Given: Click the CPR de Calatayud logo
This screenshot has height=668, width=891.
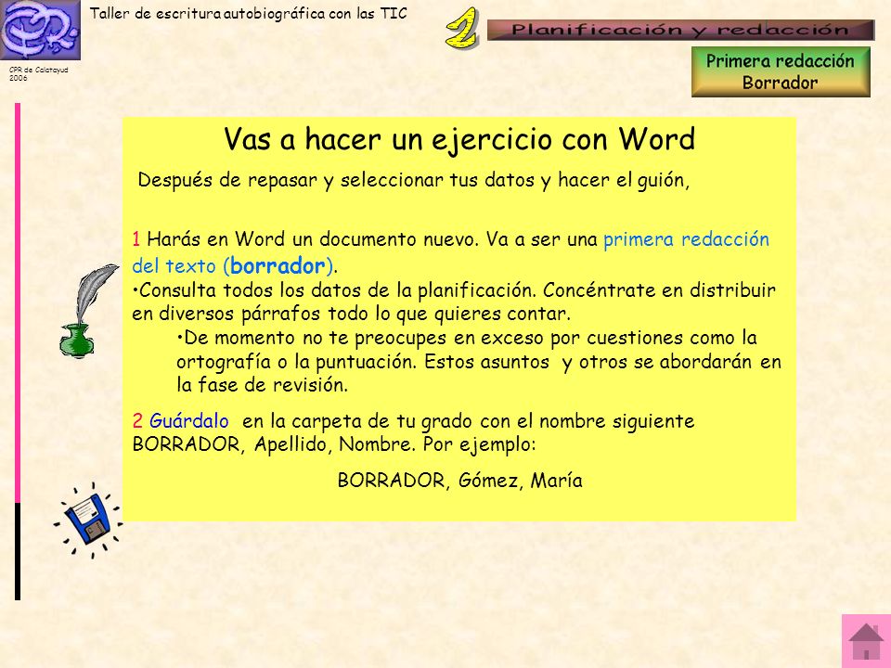Looking at the screenshot, I should point(40,30).
